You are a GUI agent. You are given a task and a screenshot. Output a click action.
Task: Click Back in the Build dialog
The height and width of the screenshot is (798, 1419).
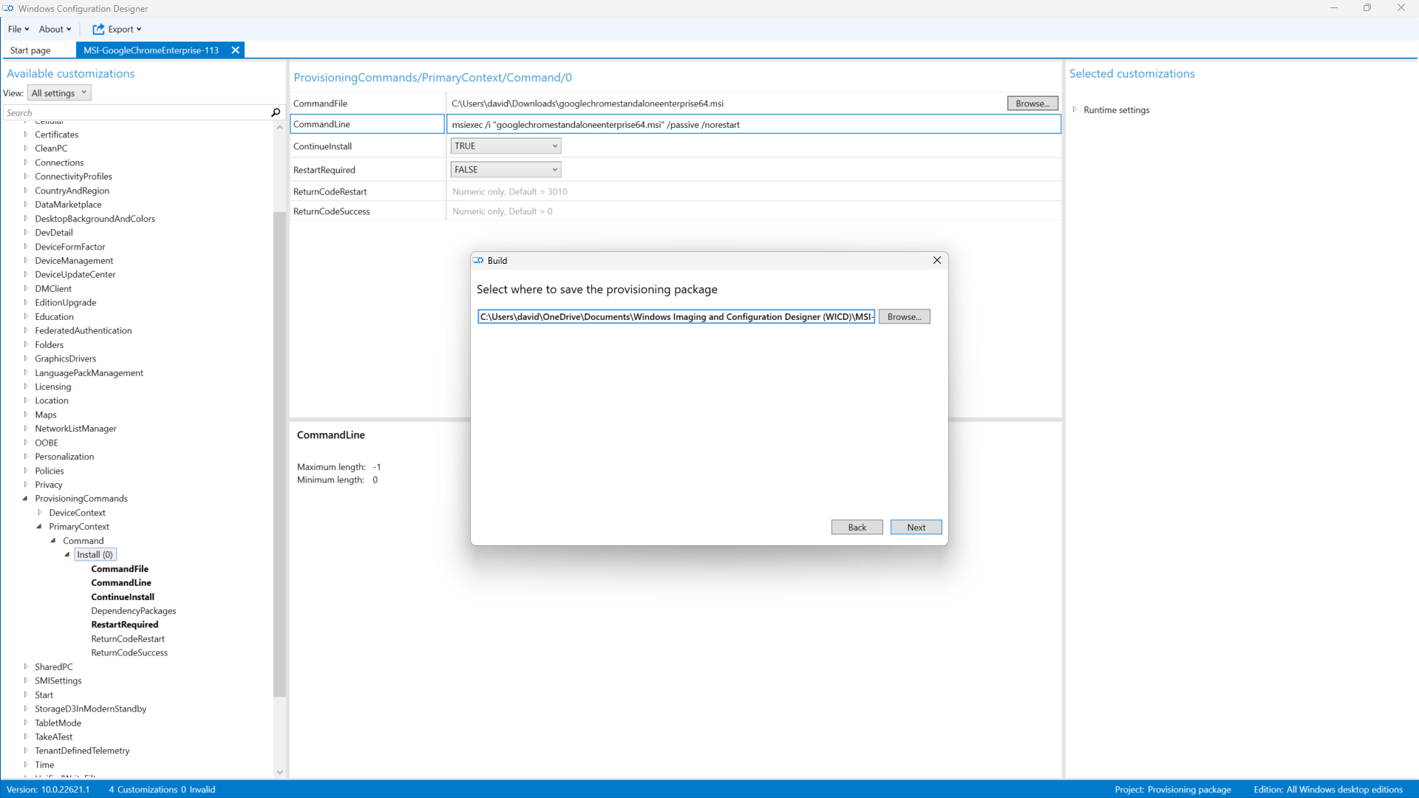(x=857, y=527)
